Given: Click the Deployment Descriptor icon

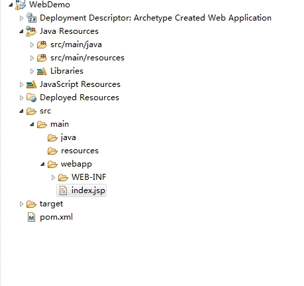Looking at the screenshot, I should tap(31, 18).
